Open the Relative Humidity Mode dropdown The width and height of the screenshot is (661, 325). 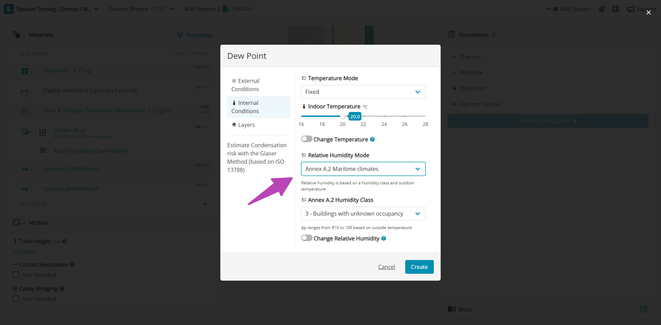coord(363,169)
